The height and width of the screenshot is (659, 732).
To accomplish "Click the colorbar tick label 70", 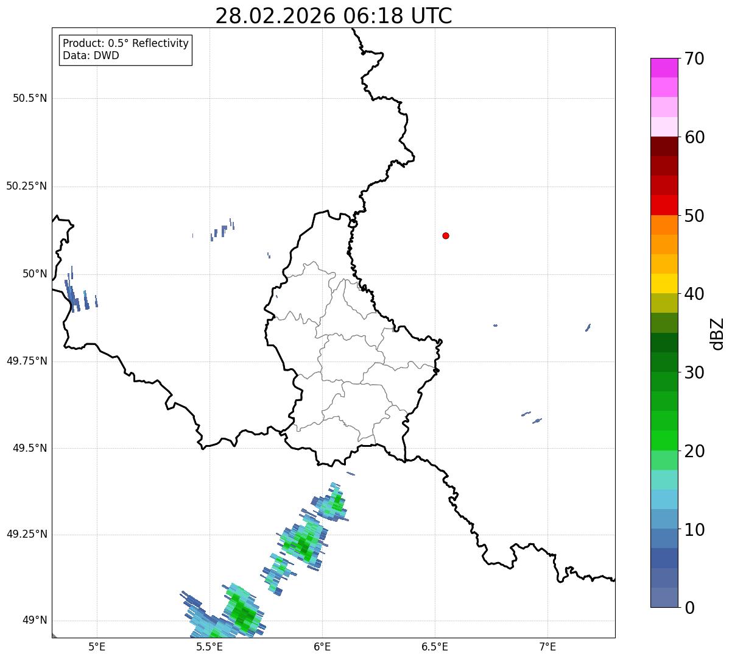I will (x=694, y=59).
